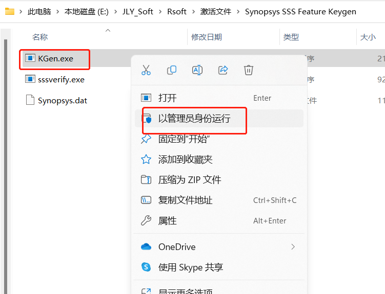
Task: Navigate to 此电脑 in breadcrumb
Action: click(x=39, y=12)
